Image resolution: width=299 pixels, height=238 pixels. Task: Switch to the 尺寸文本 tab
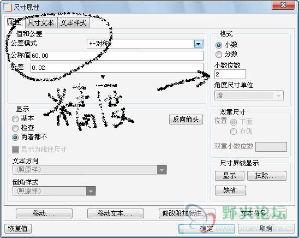click(41, 23)
